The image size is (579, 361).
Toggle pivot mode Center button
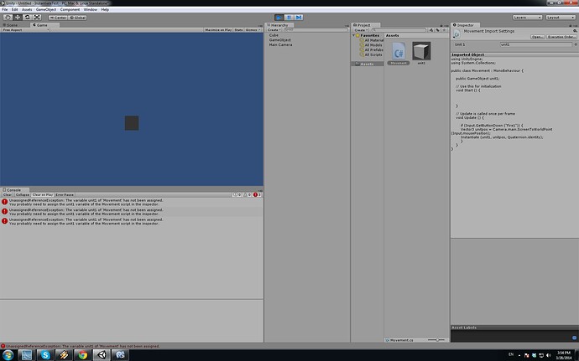pos(58,18)
